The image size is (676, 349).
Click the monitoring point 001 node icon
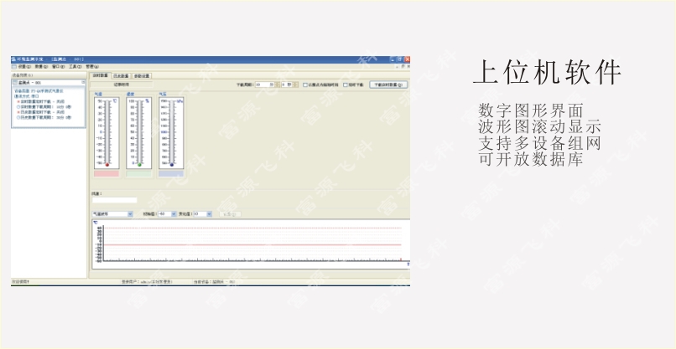point(16,83)
